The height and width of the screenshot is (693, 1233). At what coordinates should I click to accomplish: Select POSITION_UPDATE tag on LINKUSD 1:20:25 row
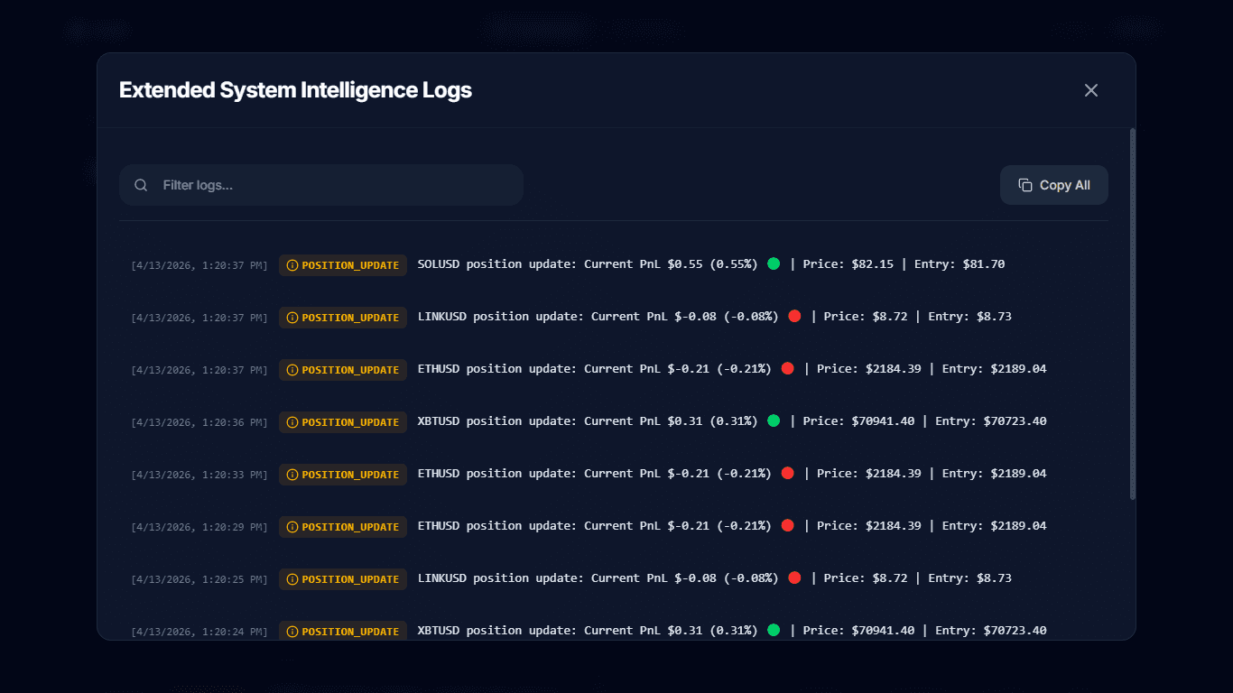click(343, 579)
